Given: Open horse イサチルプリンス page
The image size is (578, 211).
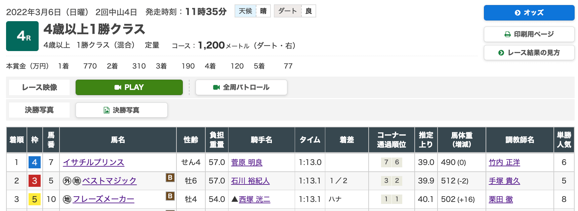Looking at the screenshot, I should 94,163.
